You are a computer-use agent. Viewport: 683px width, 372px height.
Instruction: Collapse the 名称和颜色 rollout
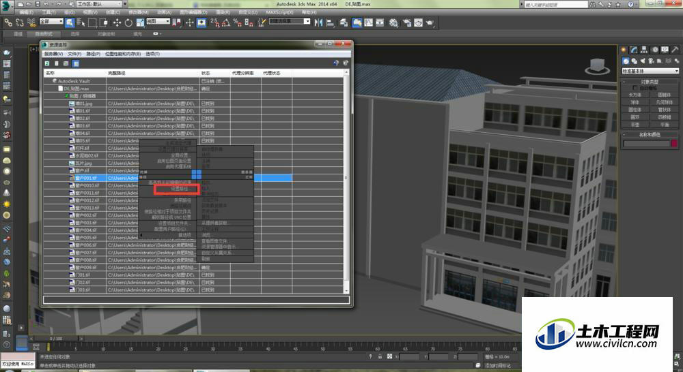650,135
